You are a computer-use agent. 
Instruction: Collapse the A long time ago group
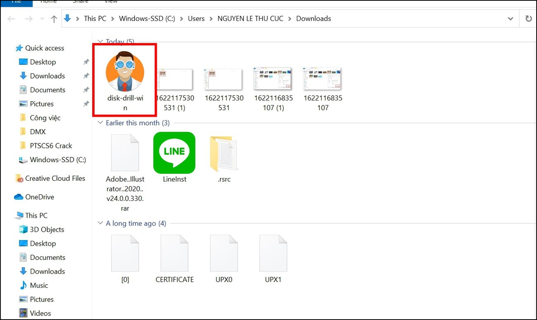(100, 223)
